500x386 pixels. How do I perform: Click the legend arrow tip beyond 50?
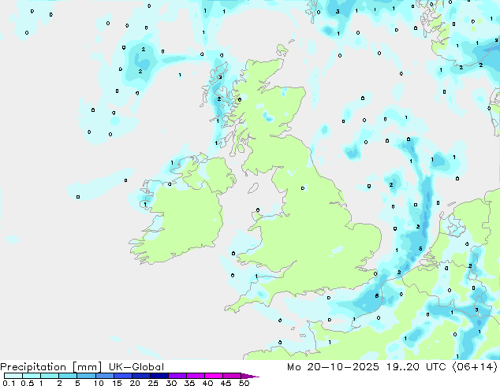tap(250, 376)
